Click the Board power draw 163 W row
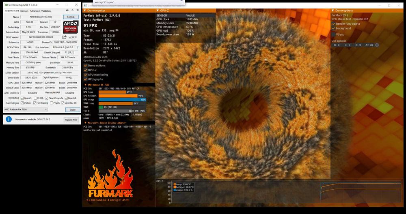 coord(186,34)
